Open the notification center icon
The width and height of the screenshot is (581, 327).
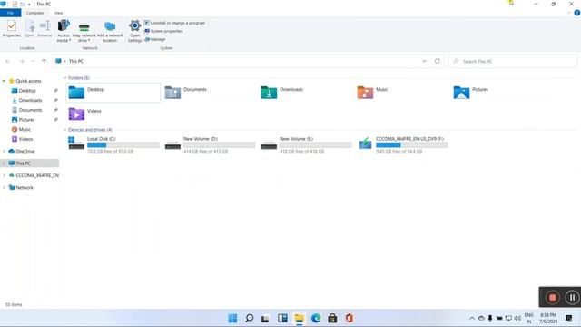569,318
